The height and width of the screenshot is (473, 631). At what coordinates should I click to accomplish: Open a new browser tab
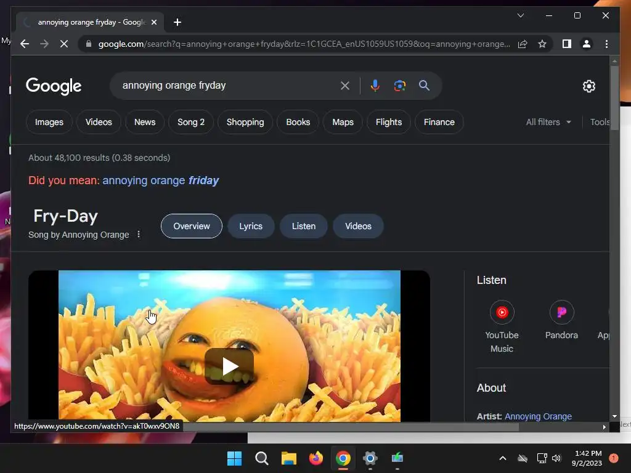pyautogui.click(x=177, y=22)
